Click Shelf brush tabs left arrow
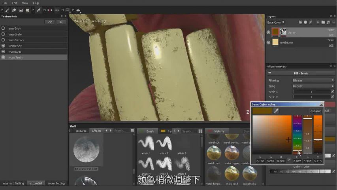Viewport: 337px width, 190px height. click(175, 131)
